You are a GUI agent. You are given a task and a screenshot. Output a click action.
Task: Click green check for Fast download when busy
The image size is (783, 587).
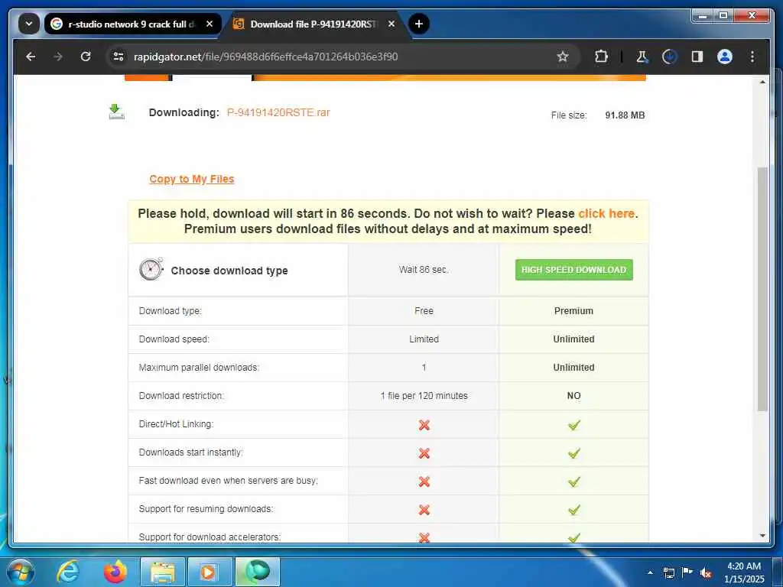pos(573,482)
